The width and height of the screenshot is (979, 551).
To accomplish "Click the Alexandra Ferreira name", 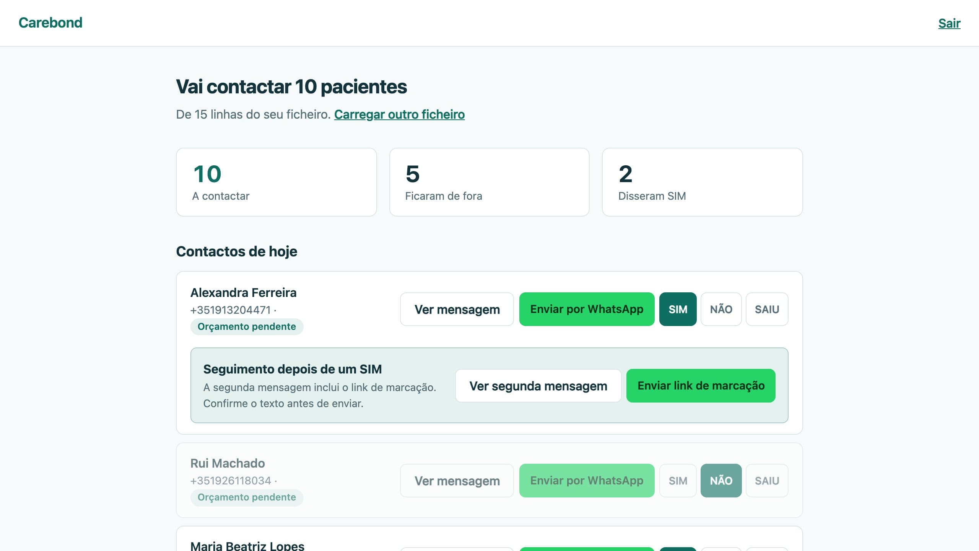I will click(243, 293).
